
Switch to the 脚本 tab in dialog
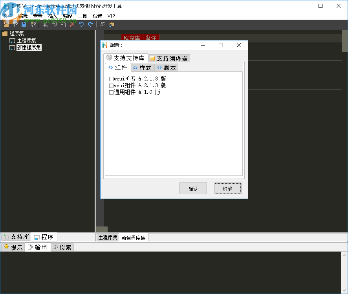click(x=167, y=67)
